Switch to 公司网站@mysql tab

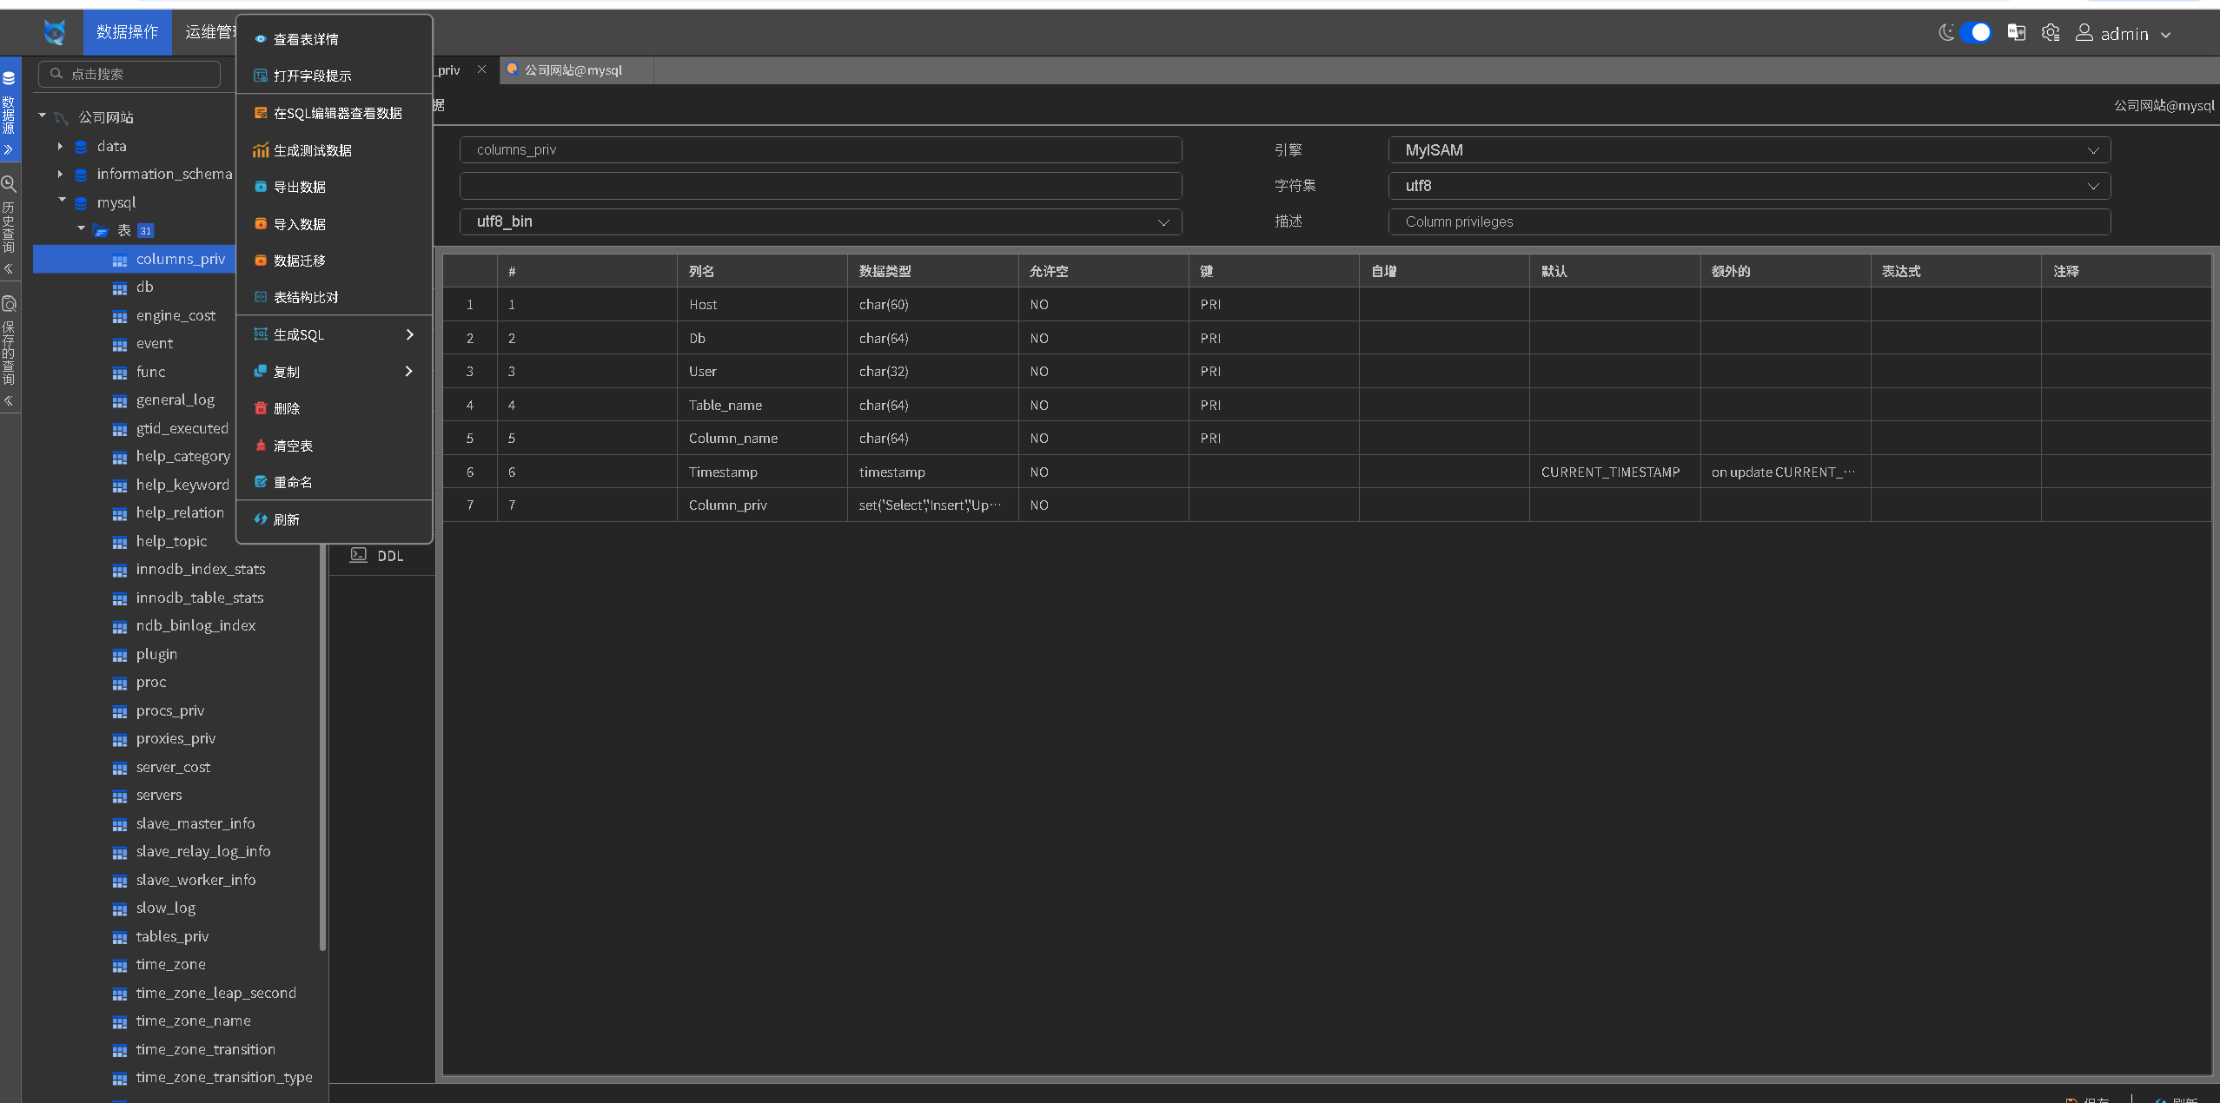[x=573, y=70]
